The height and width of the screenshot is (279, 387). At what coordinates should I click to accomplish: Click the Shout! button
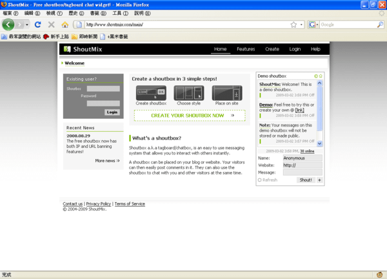pos(306,180)
